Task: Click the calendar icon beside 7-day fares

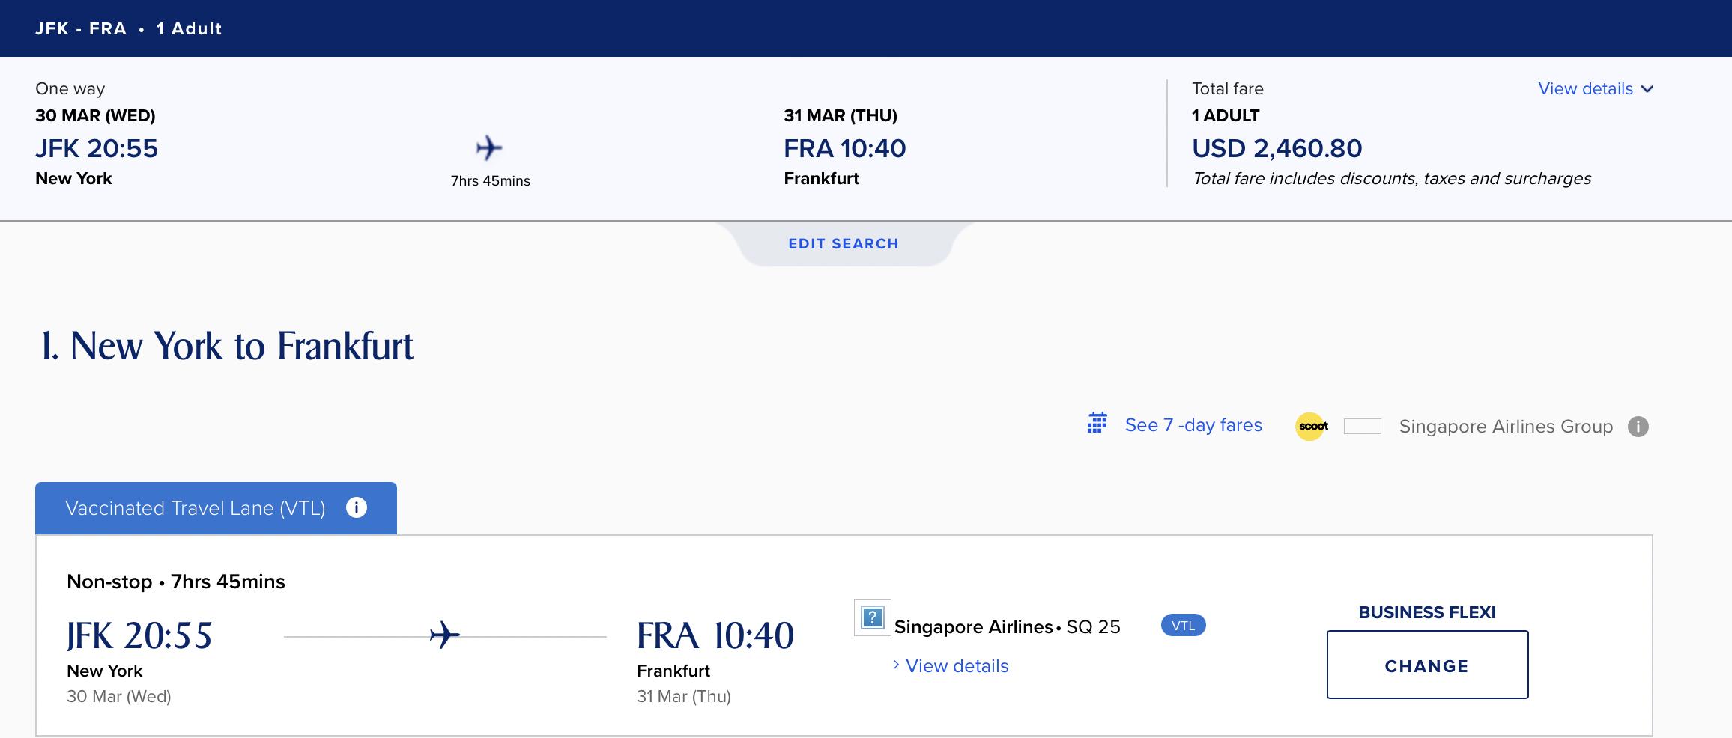Action: pos(1097,423)
